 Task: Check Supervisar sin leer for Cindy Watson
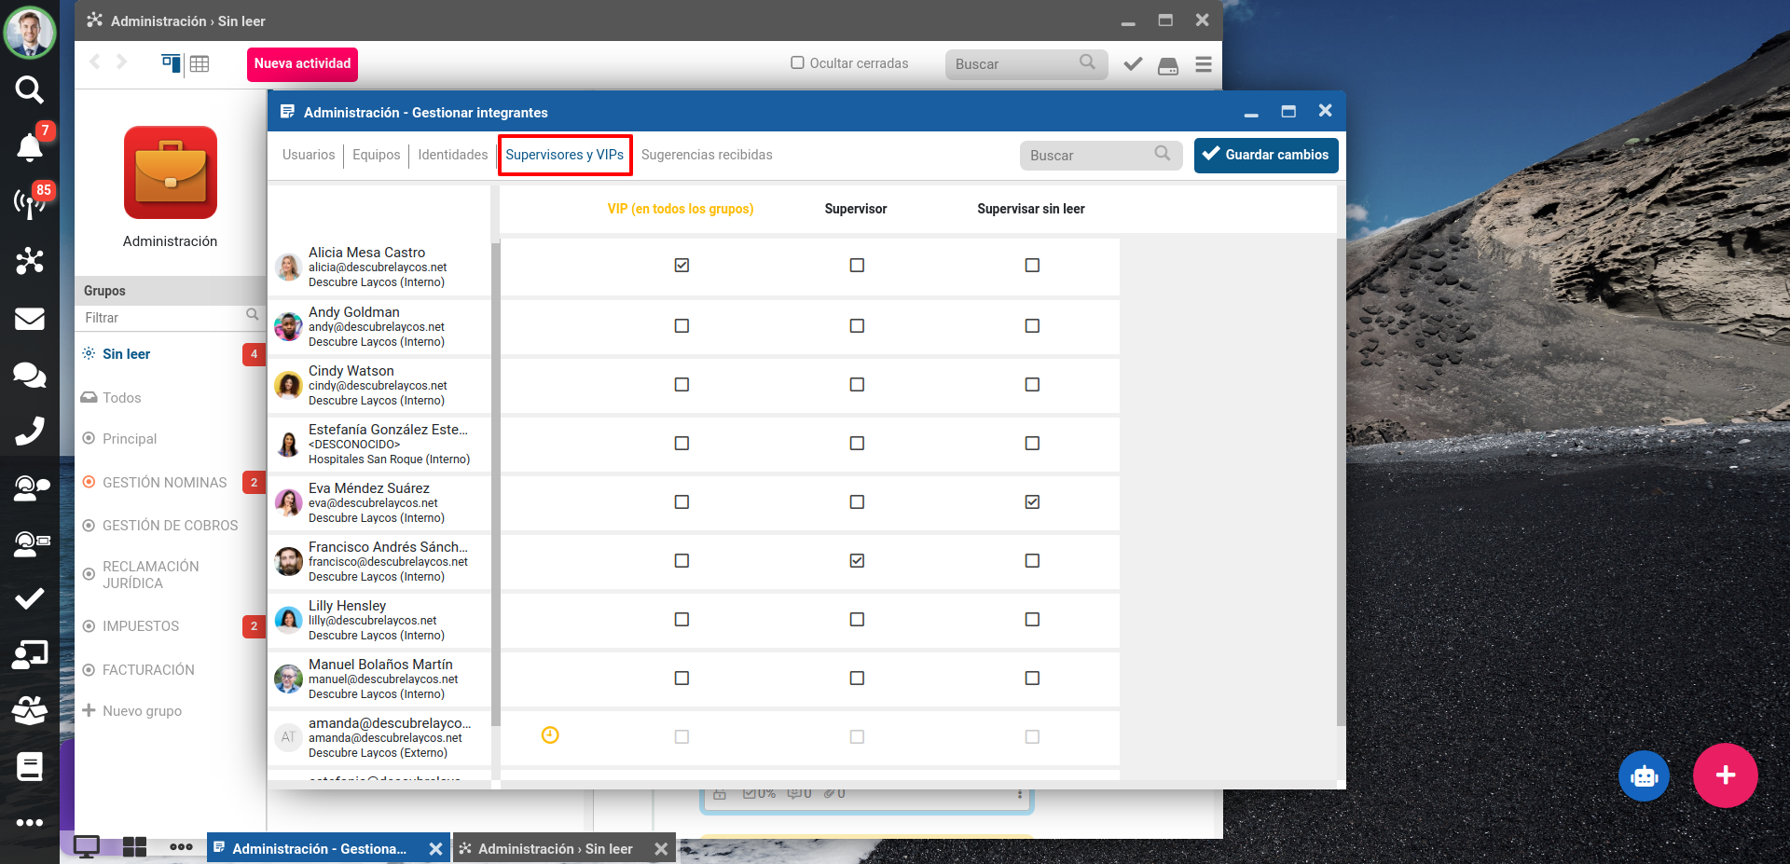(x=1032, y=385)
